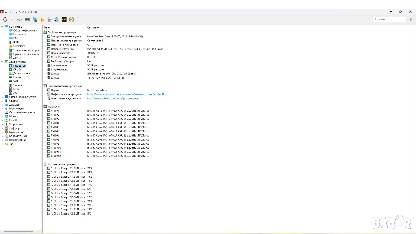Image resolution: width=416 pixels, height=234 pixels.
Task: Click the Стойност column header
Action: [x=93, y=28]
